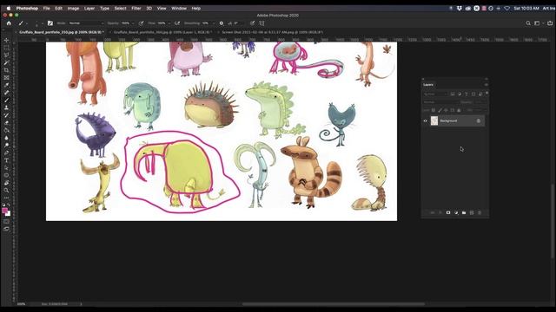Image resolution: width=556 pixels, height=312 pixels.
Task: Open layer blend mode dropdown in Layers panel
Action: (440, 102)
